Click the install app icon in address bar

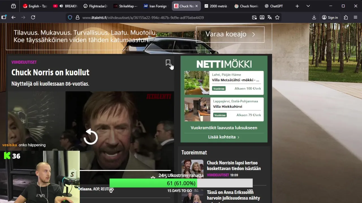tap(262, 17)
